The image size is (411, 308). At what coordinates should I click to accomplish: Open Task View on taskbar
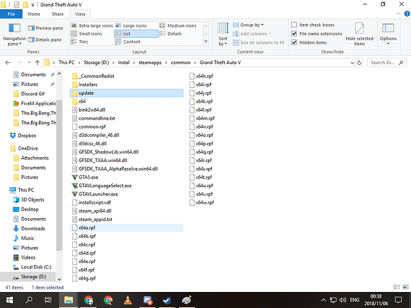click(x=48, y=300)
